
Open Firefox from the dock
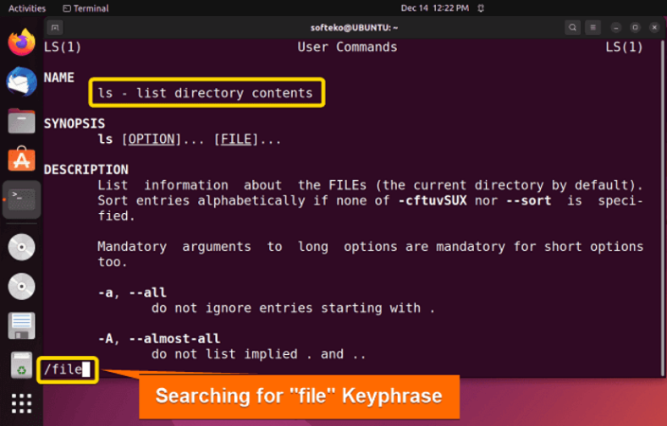21,41
